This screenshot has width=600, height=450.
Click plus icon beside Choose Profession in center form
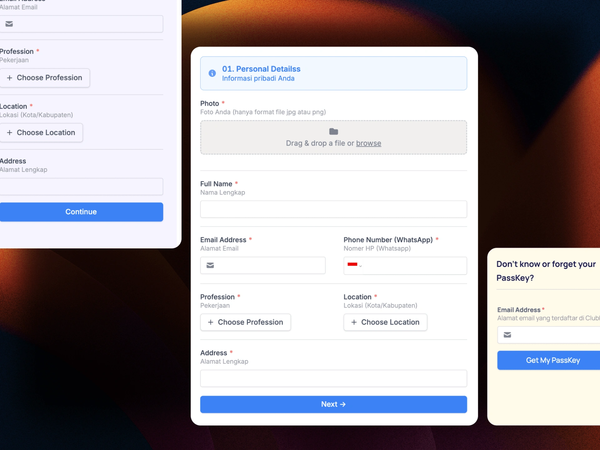[211, 322]
